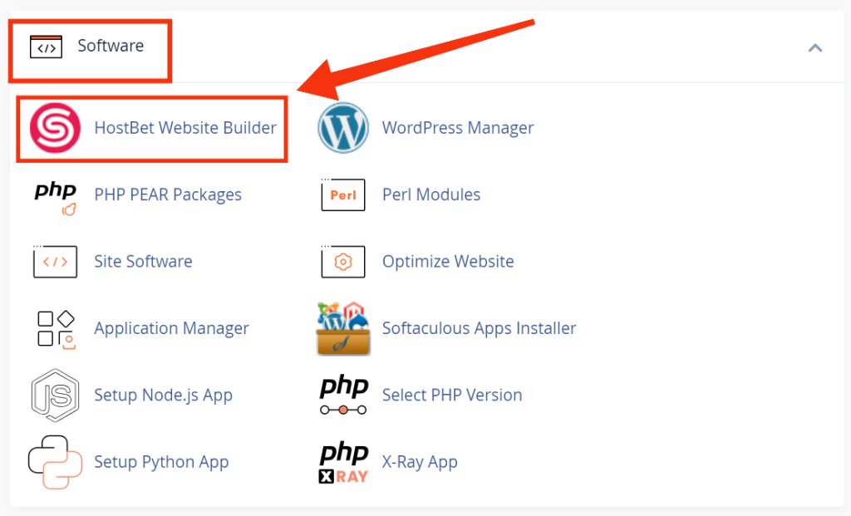Open the HostBet Website Builder link
Image resolution: width=851 pixels, height=516 pixels.
185,128
